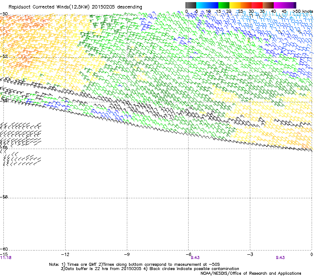Click the purple 11:18 time label
Image resolution: width=315 pixels, height=276 pixels.
tap(6, 258)
